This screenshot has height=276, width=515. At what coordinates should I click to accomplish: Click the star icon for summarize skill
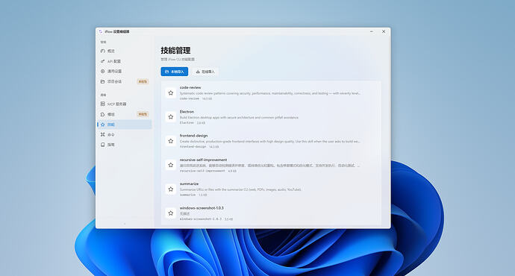[170, 189]
